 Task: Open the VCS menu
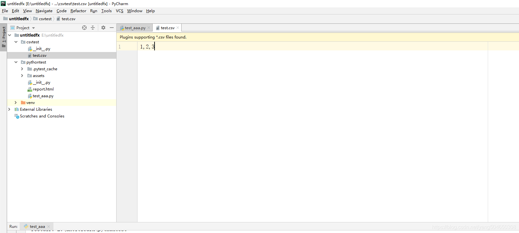(119, 11)
